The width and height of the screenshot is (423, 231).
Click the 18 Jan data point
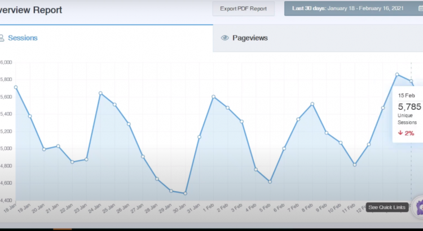point(16,87)
